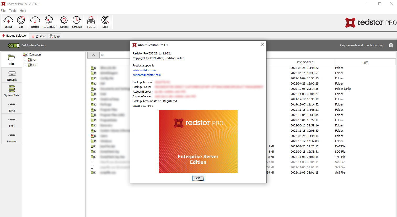Click date 2021-12-17 16:36:12 cell

(x=304, y=99)
